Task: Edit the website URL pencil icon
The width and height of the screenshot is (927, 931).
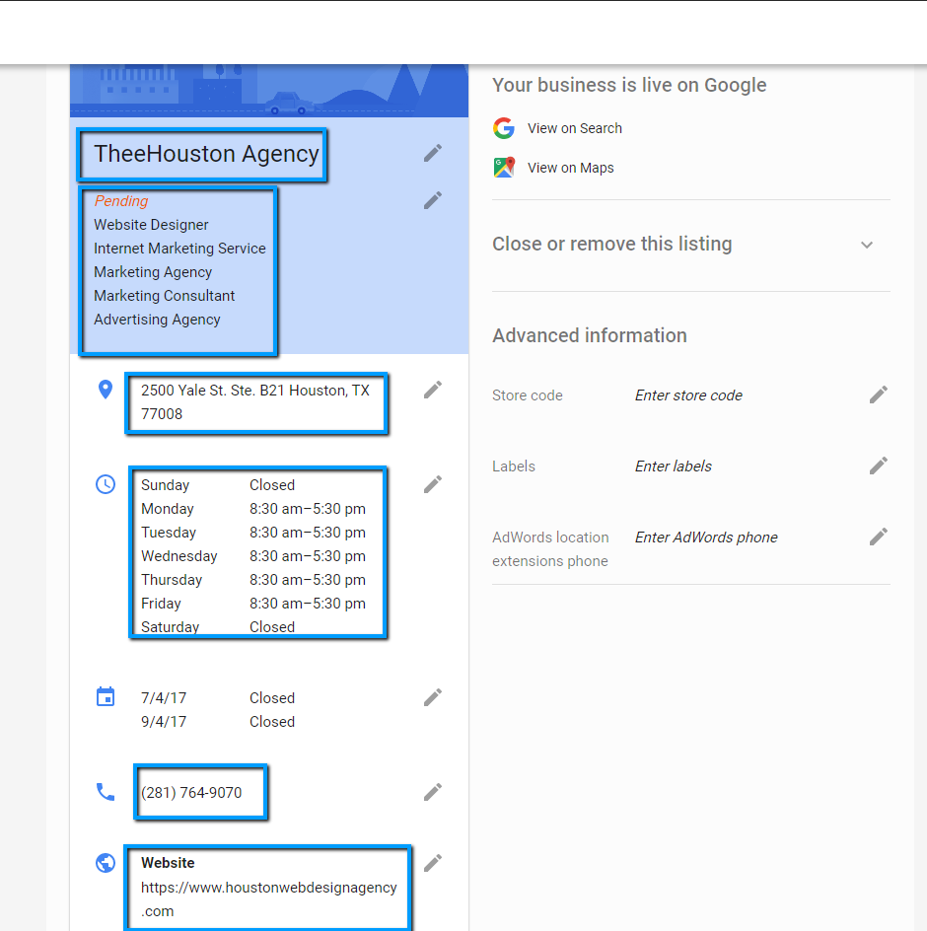Action: click(433, 863)
